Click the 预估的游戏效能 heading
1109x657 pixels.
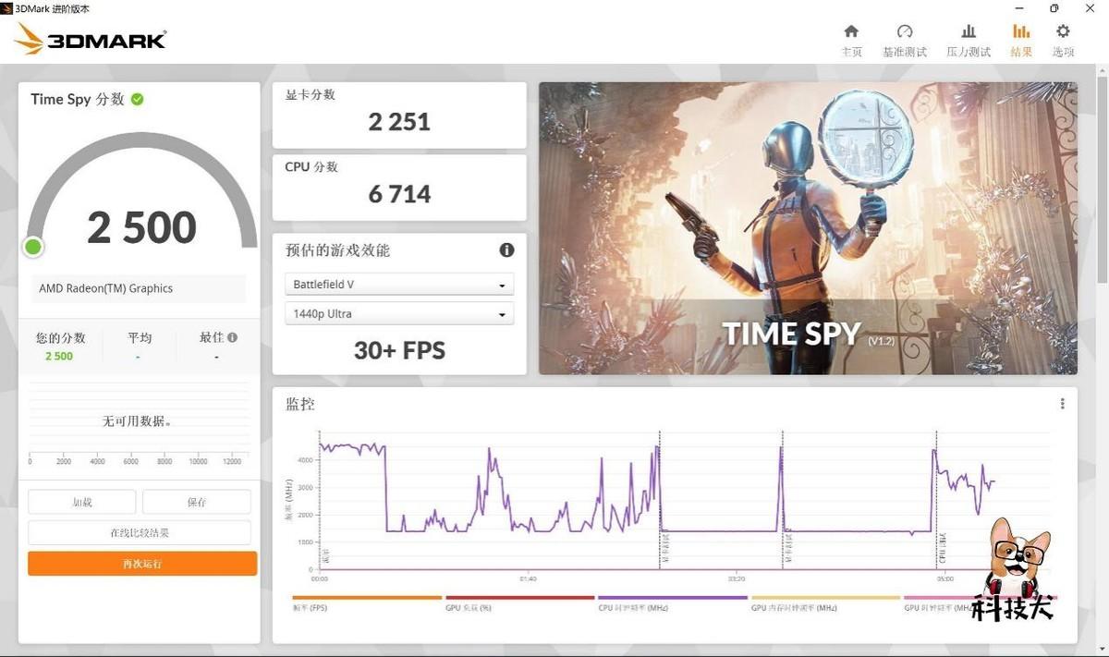point(337,250)
